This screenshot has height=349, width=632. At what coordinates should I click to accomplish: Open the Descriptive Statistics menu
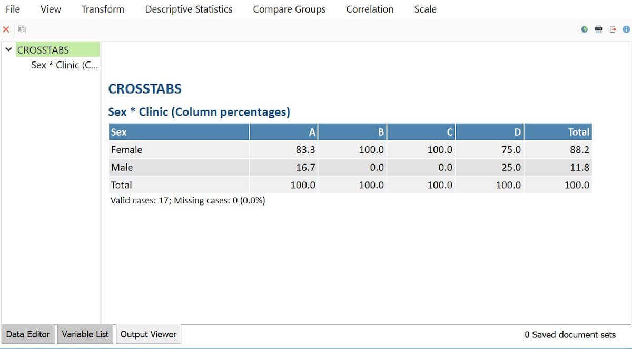[189, 9]
